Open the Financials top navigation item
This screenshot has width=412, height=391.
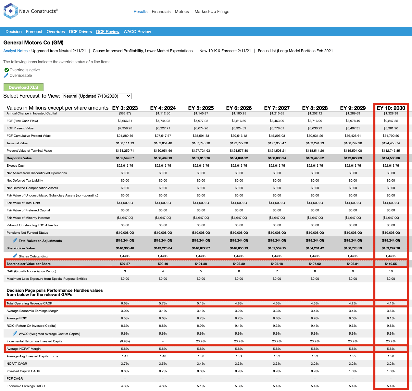(161, 12)
